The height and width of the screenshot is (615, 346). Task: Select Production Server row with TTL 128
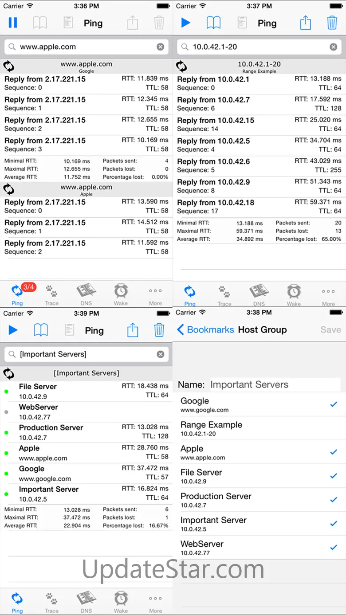(x=86, y=432)
